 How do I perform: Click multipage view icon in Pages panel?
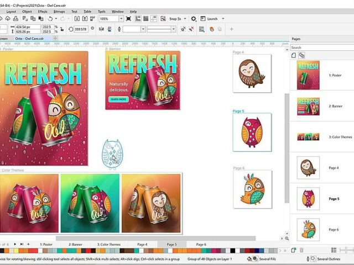click(x=302, y=55)
